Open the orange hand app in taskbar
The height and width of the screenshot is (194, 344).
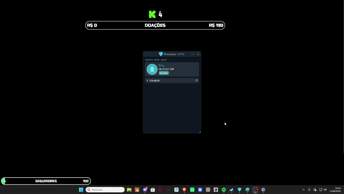(137, 190)
